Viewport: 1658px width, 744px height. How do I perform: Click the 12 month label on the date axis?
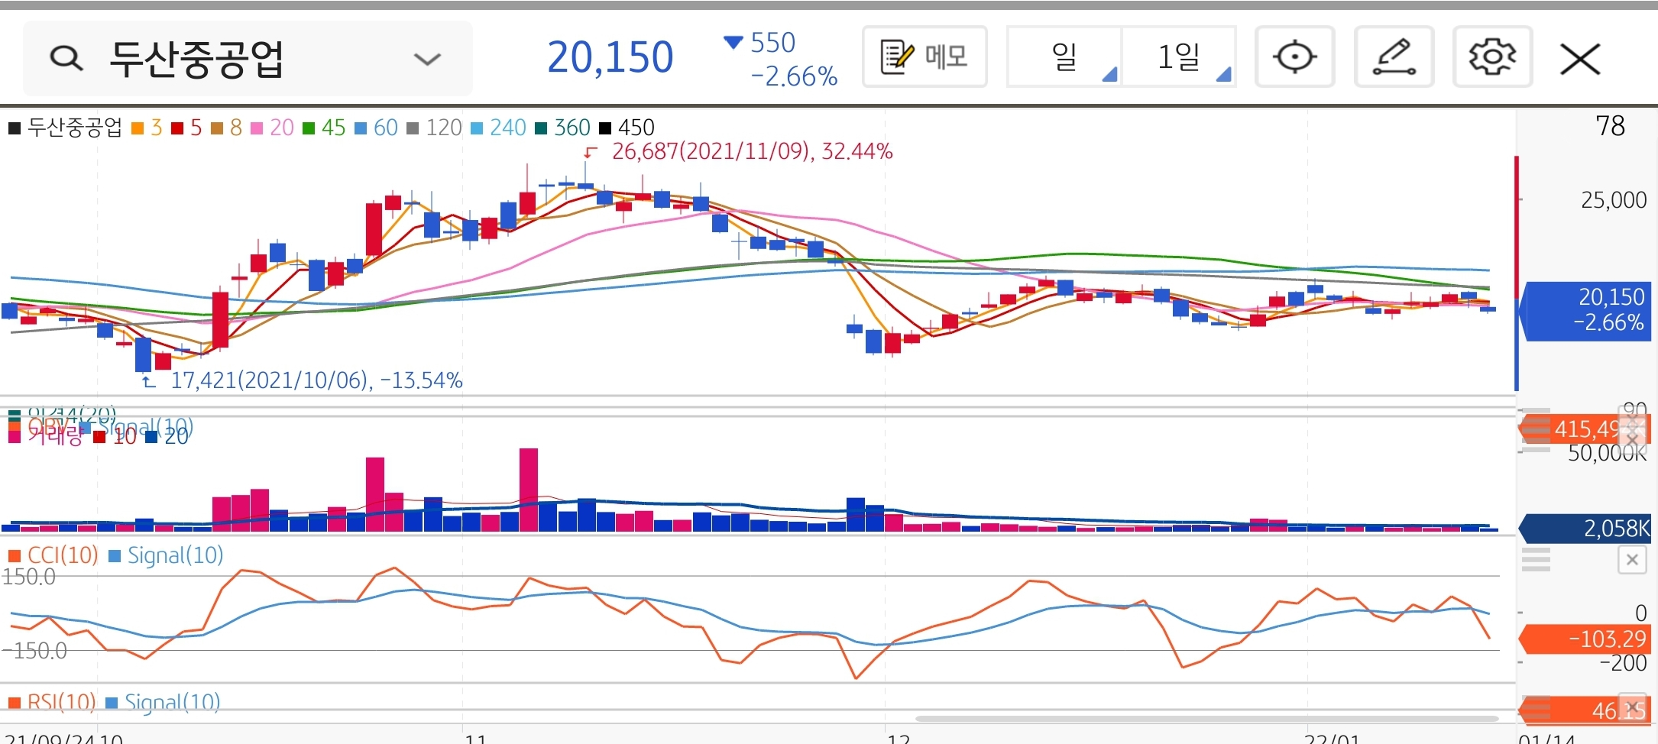click(x=899, y=739)
